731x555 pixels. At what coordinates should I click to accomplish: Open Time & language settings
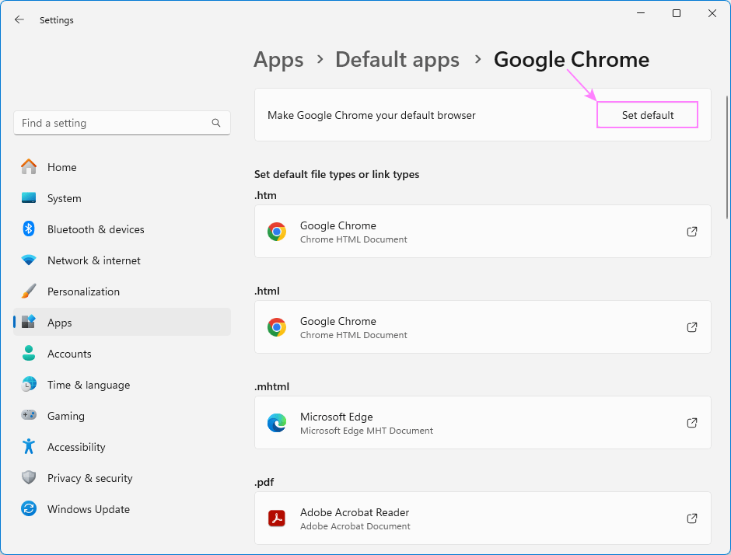coord(121,385)
